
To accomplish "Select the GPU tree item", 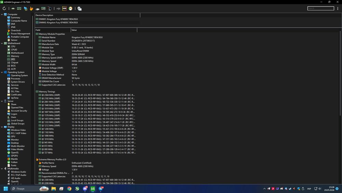I will coord(13,136).
